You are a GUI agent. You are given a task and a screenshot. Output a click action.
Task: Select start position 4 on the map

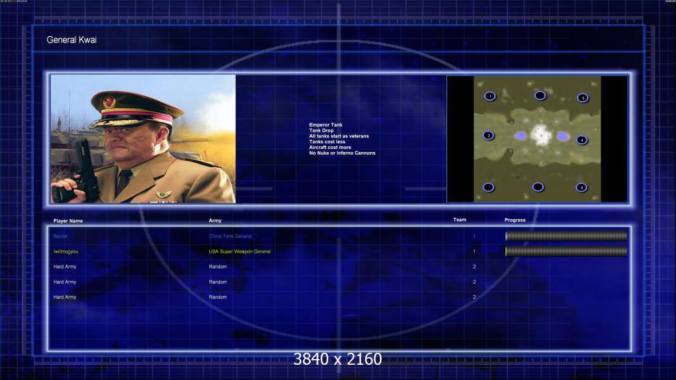tap(582, 140)
